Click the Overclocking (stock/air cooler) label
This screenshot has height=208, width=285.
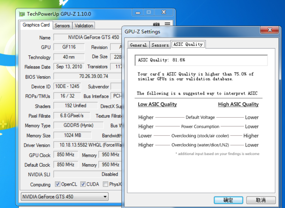click(200, 136)
